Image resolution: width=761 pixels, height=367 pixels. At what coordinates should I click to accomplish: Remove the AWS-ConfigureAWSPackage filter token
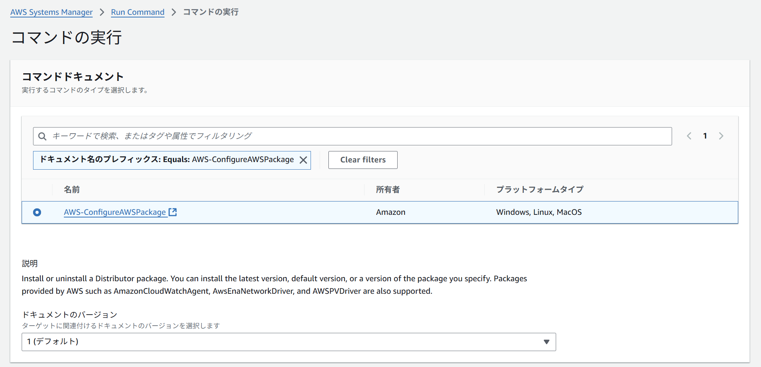(303, 160)
